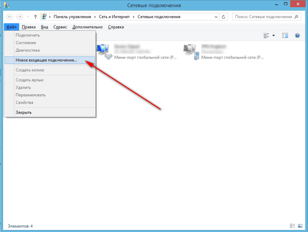
Task: Select Сетевые подключения breadcrumb
Action: [x=159, y=17]
